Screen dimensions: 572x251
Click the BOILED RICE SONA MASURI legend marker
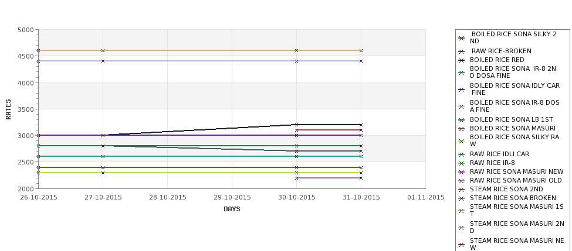tap(462, 129)
